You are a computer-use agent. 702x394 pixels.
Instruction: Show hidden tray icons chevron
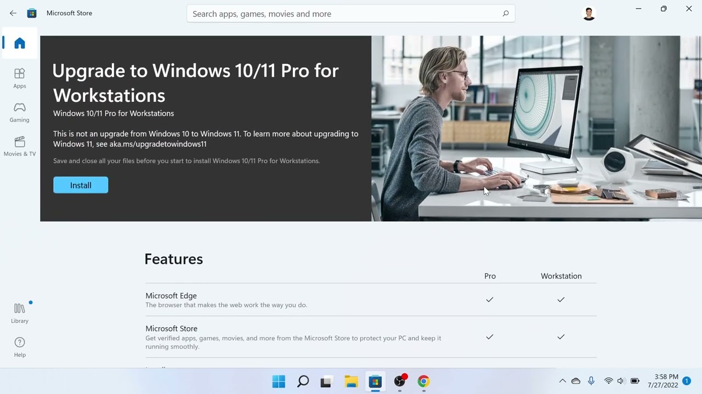[x=562, y=381]
